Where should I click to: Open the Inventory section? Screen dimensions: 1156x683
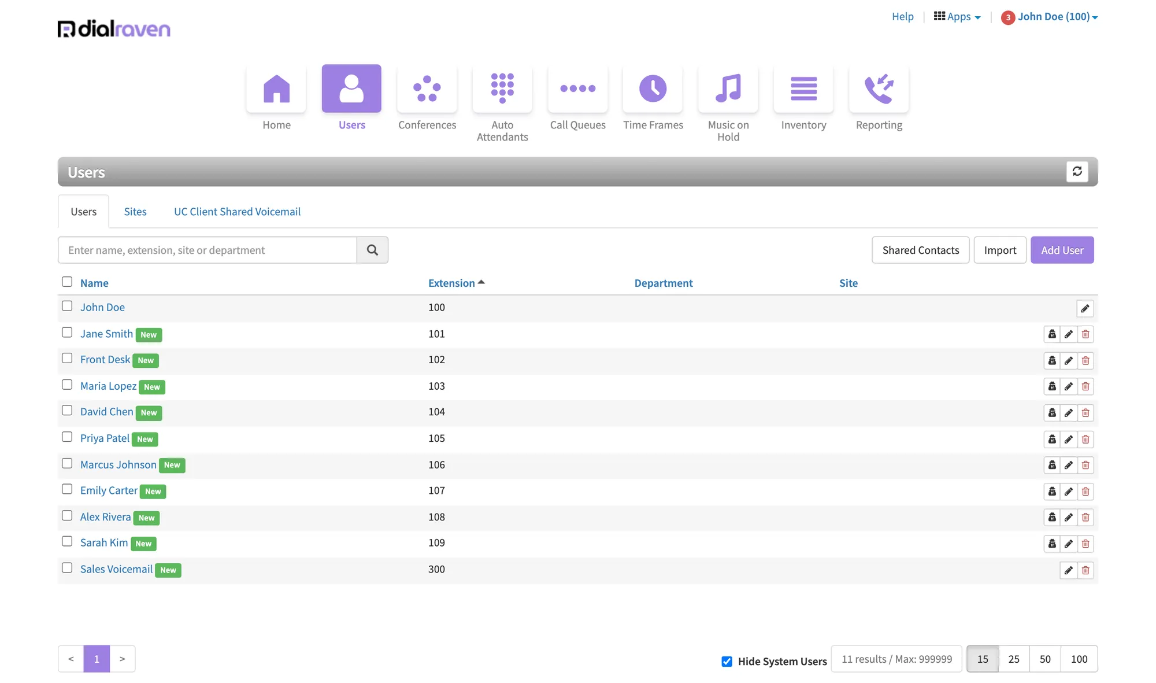[x=803, y=98]
